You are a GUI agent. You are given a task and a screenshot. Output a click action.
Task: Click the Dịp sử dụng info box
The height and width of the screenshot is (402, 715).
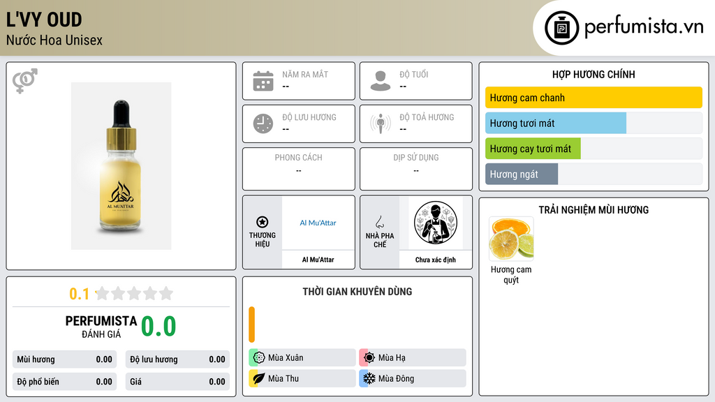416,169
